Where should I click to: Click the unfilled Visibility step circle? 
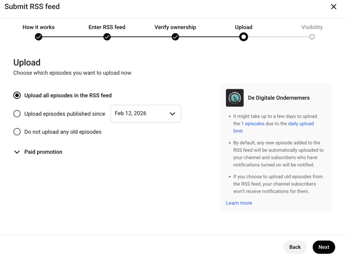coord(312,37)
